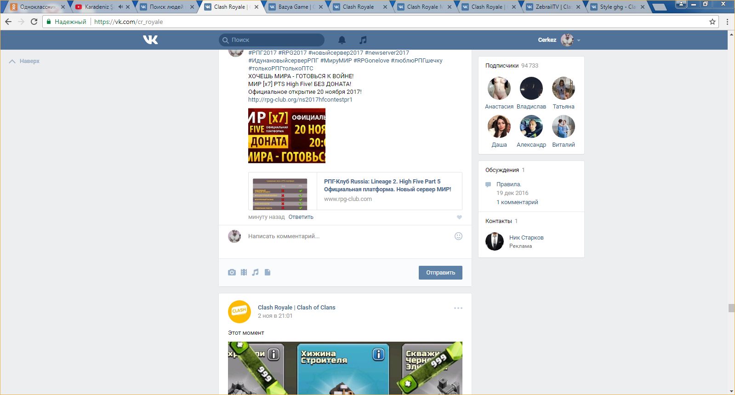
Task: Click the VK logo in header
Action: coord(150,40)
